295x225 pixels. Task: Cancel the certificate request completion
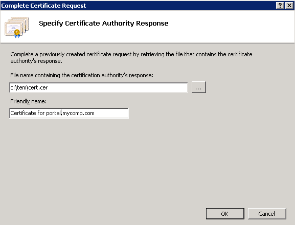click(267, 214)
